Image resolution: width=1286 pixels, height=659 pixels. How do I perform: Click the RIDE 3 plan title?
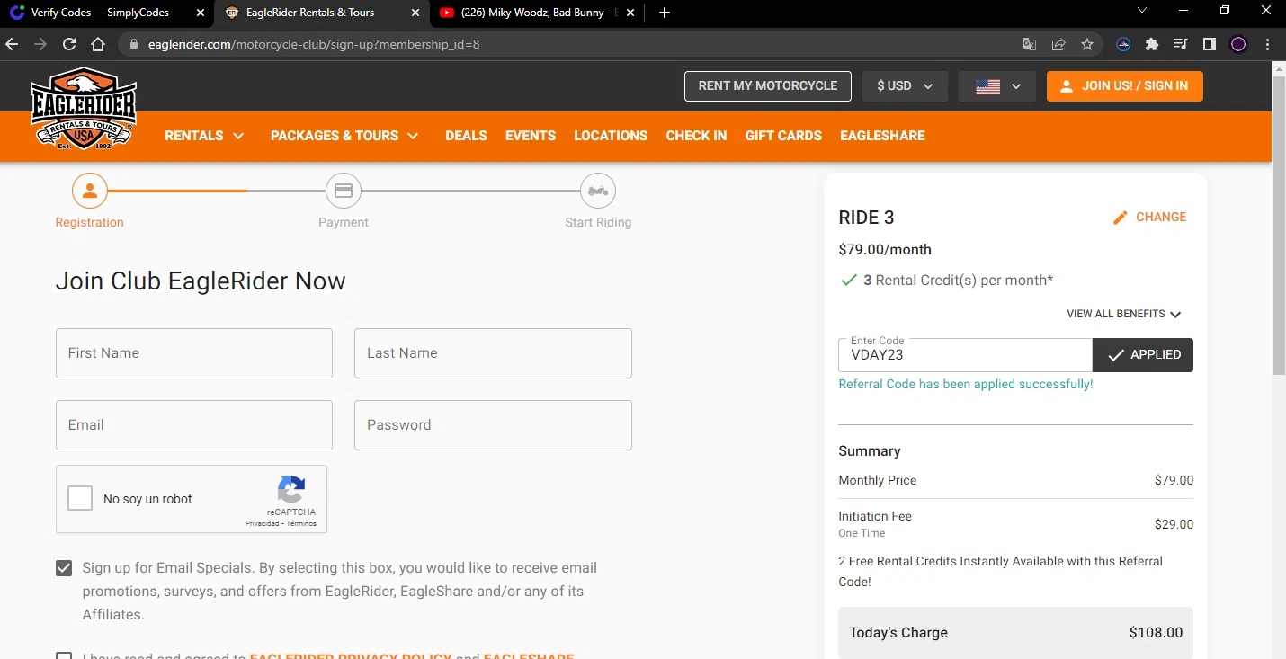click(x=866, y=218)
